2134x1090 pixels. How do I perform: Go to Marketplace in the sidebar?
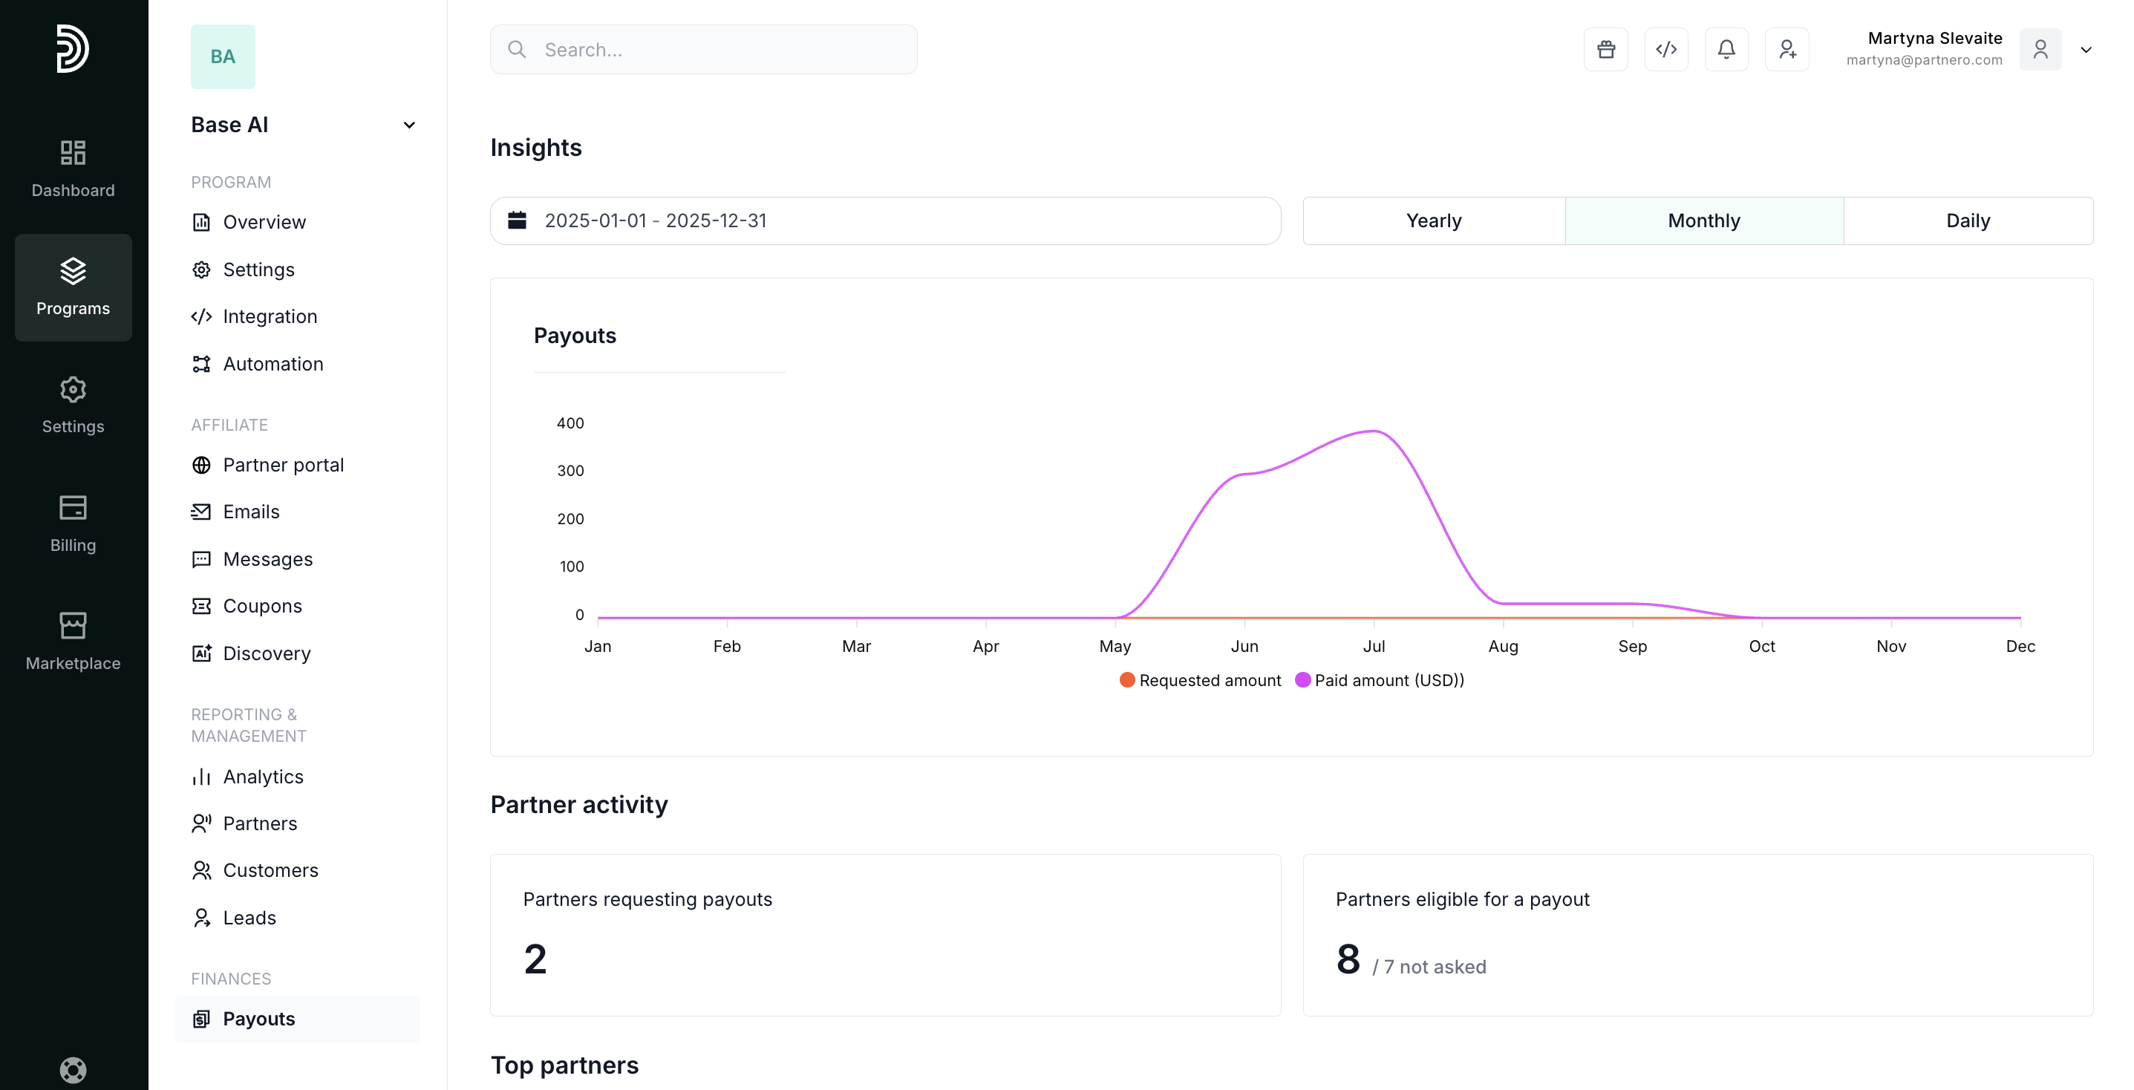tap(73, 642)
